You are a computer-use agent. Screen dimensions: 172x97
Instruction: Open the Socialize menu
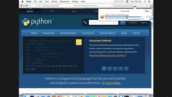coord(133,23)
